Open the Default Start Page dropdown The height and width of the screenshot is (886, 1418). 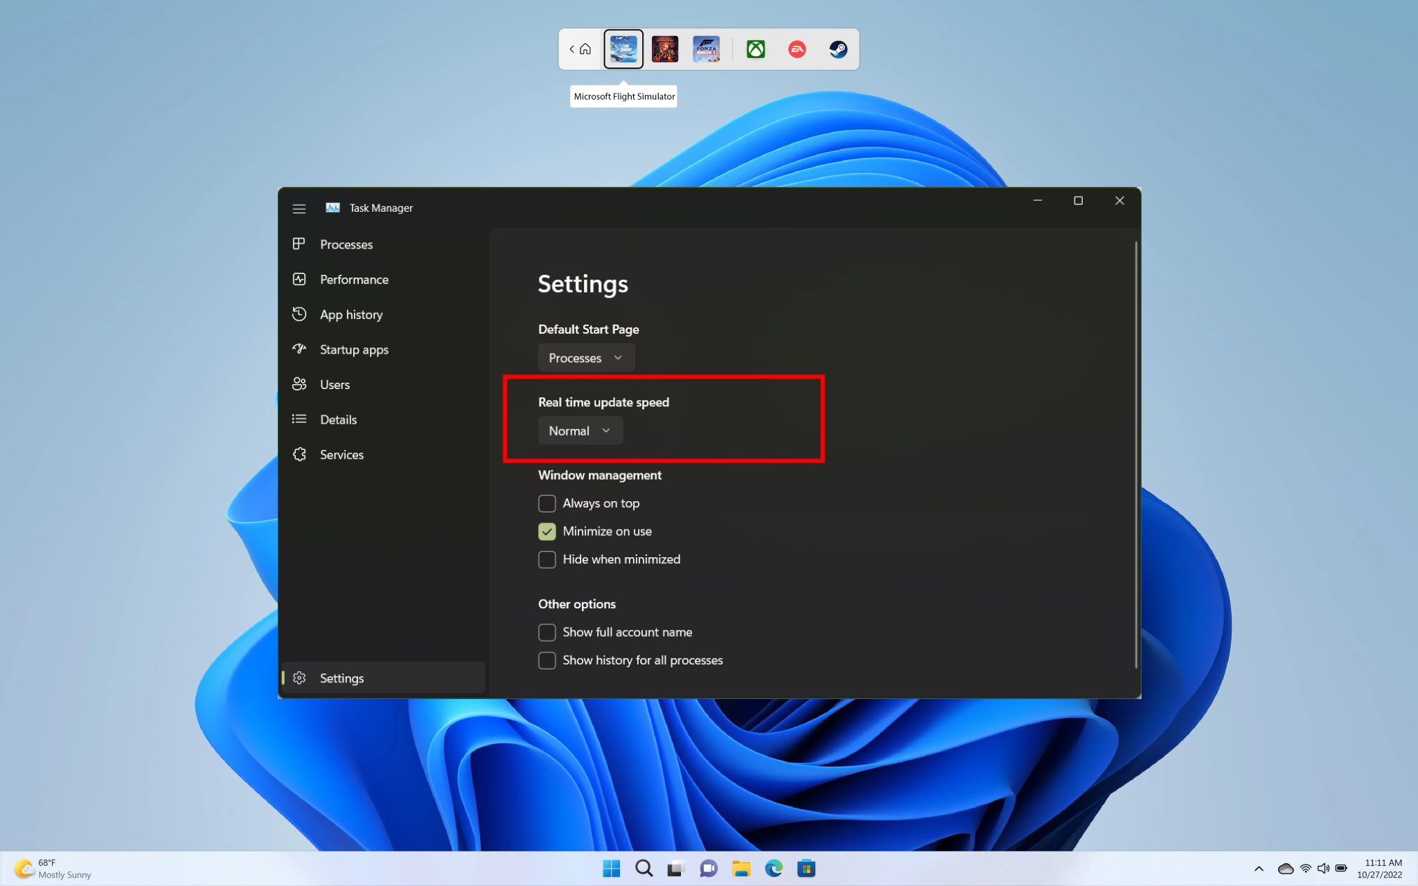[x=586, y=358]
